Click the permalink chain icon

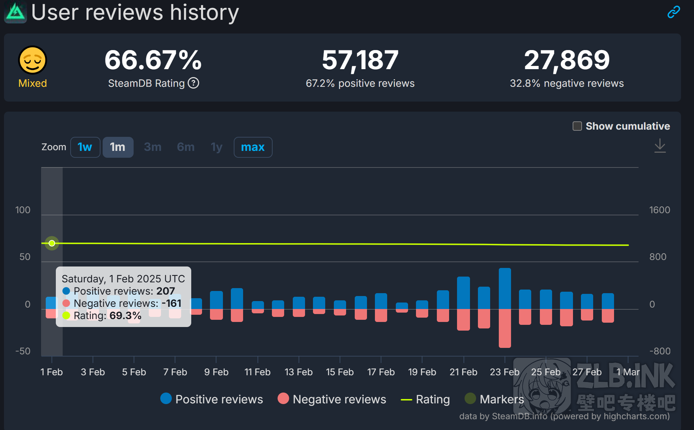[x=673, y=12]
